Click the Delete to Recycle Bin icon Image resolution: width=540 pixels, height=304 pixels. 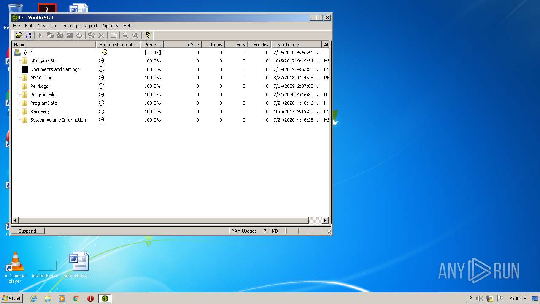[x=92, y=35]
